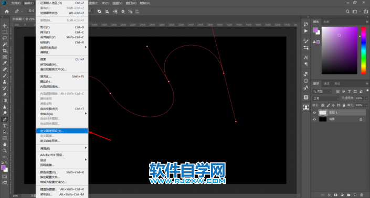Select the Move tool
Viewport: 370px width, 198px height.
coord(5,26)
